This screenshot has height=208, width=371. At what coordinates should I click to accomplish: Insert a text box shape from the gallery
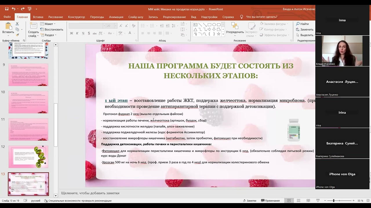195,25
